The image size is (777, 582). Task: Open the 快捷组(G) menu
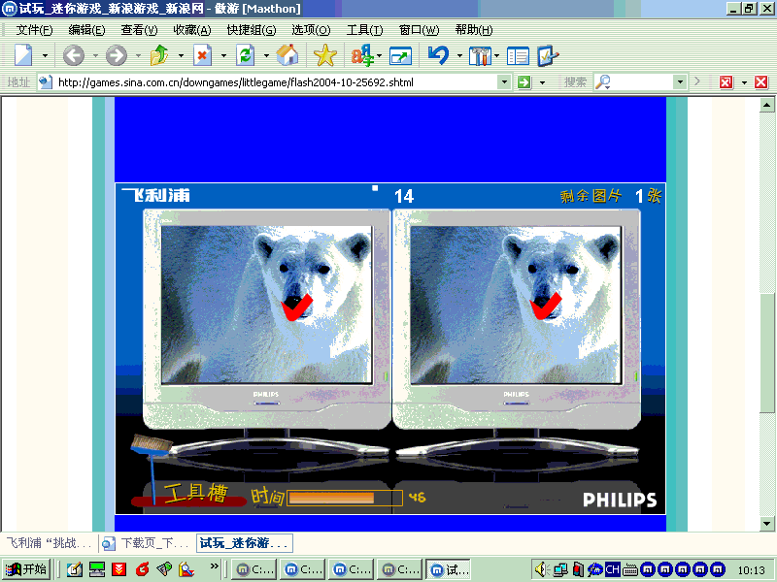tap(252, 30)
